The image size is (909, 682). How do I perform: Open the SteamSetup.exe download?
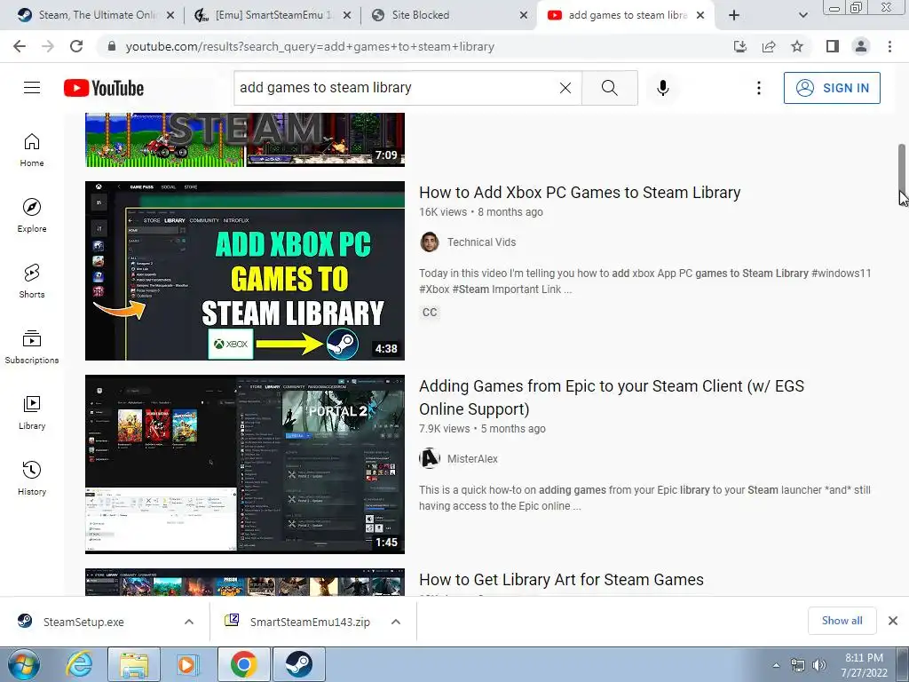[x=84, y=622]
